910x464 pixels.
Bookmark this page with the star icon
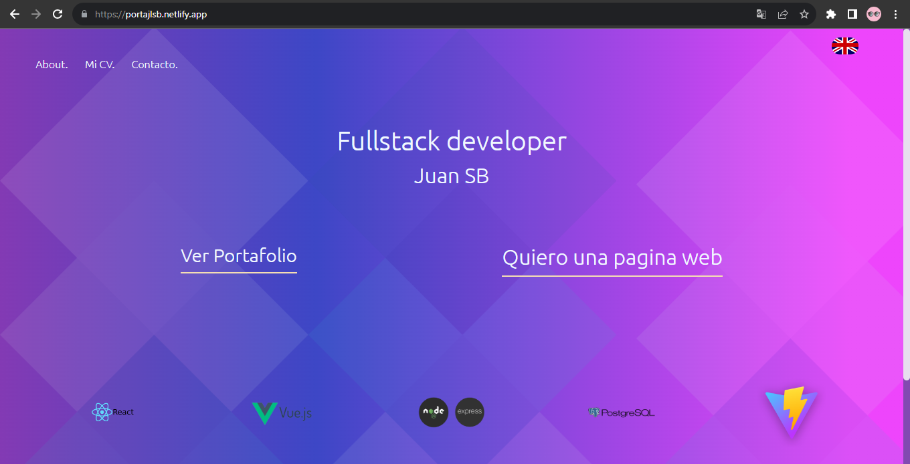tap(804, 14)
